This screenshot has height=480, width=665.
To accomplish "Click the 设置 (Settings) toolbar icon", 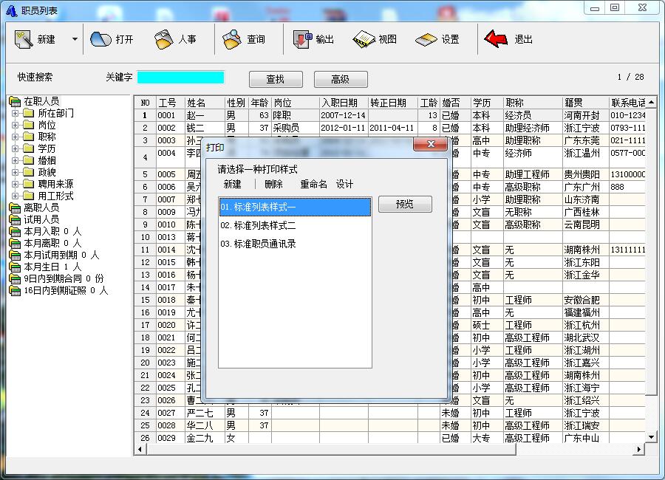I will click(x=426, y=39).
